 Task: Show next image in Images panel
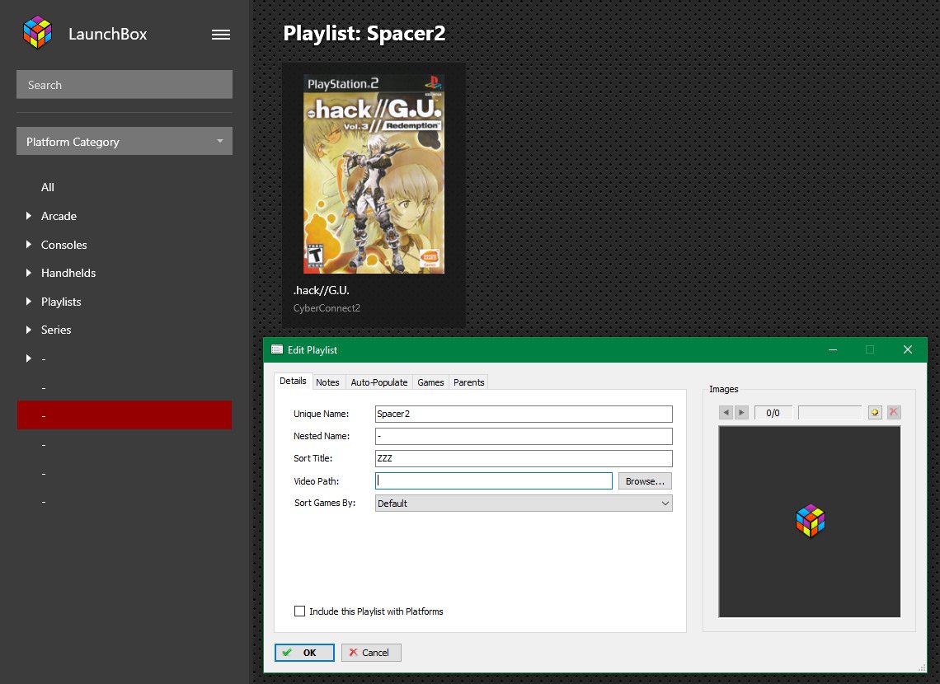pyautogui.click(x=741, y=413)
